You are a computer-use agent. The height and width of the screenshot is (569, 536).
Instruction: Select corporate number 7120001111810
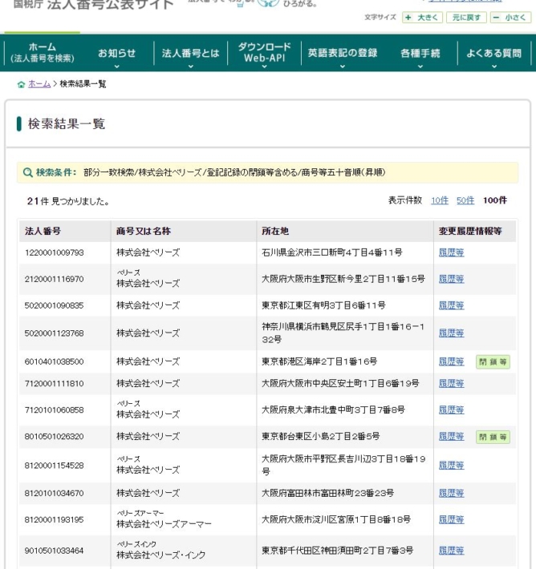[54, 384]
